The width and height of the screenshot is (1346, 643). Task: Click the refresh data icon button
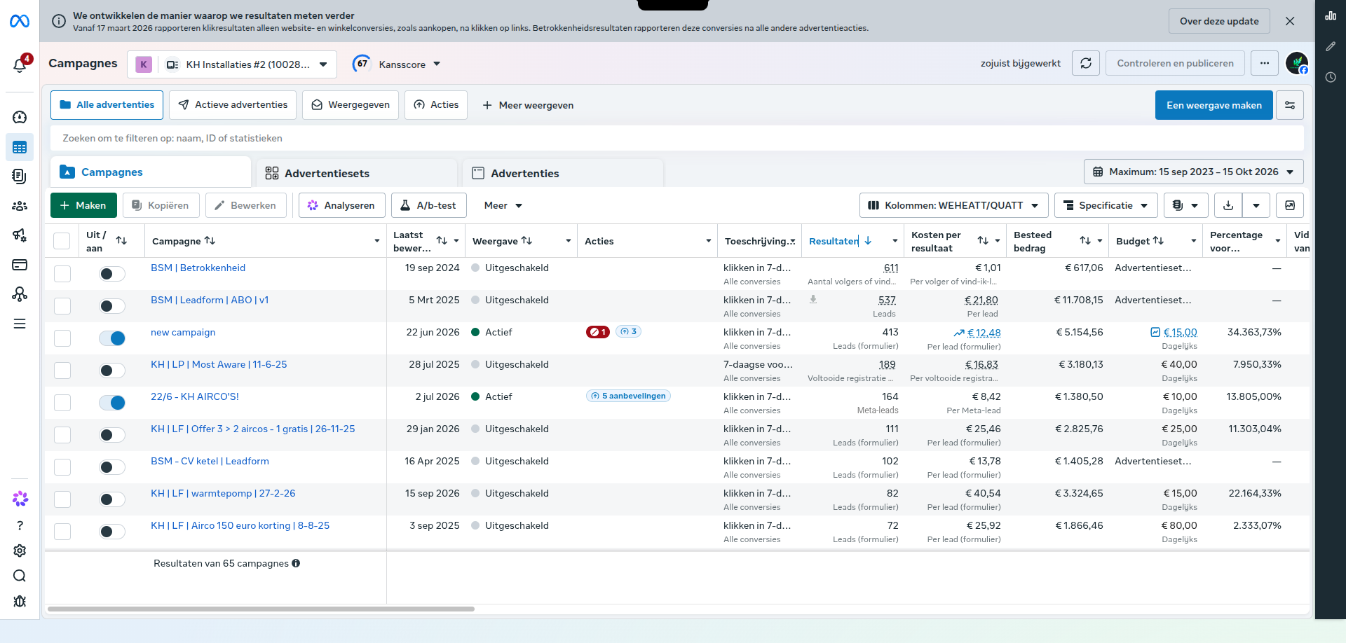point(1086,64)
